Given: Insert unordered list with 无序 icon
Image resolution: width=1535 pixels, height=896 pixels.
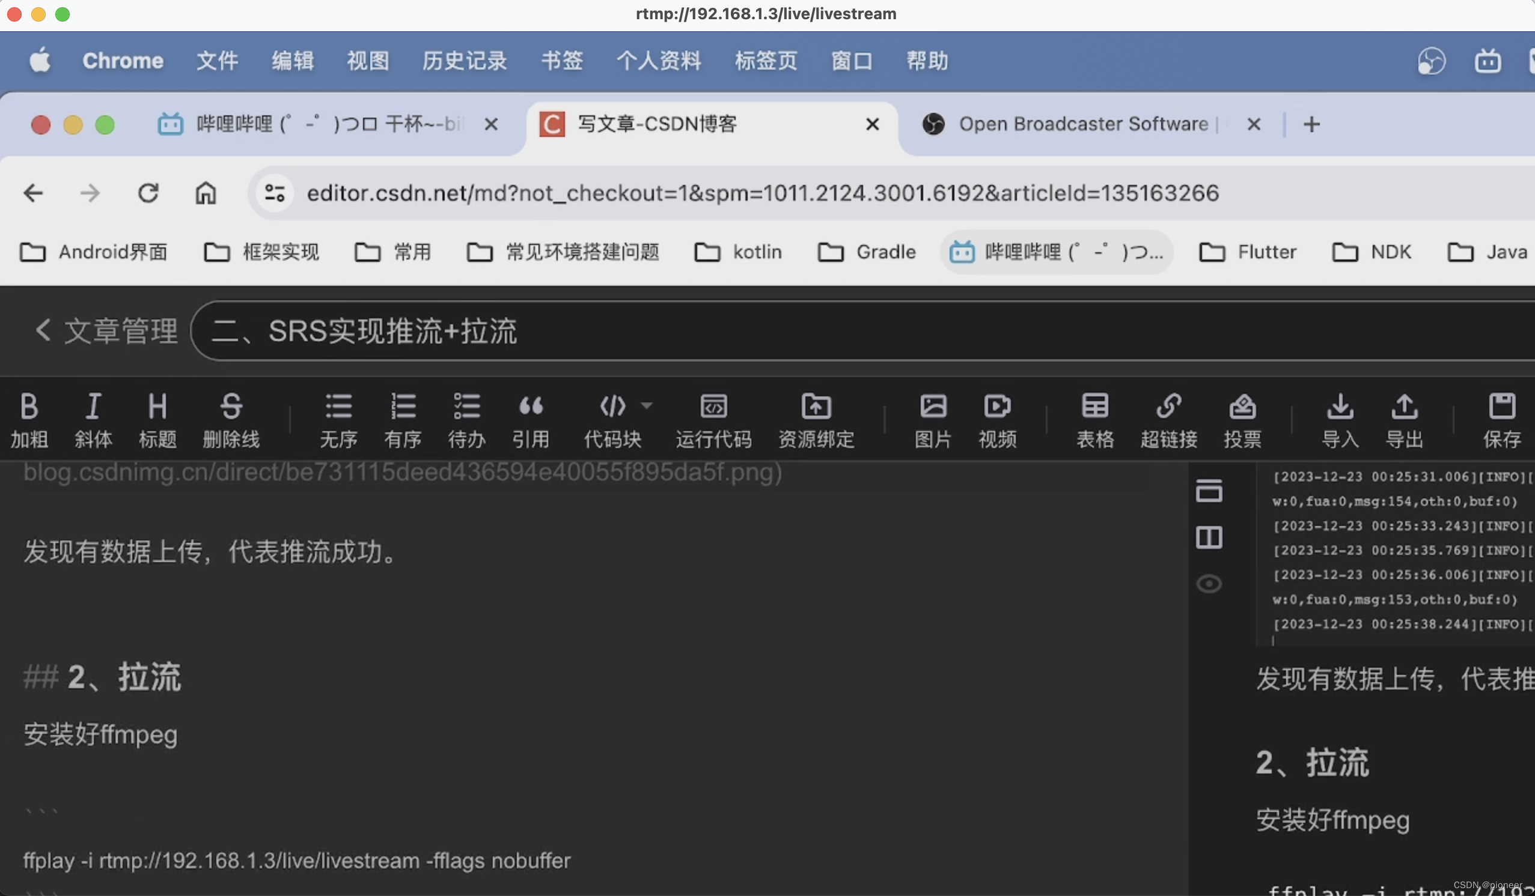Looking at the screenshot, I should [x=339, y=419].
